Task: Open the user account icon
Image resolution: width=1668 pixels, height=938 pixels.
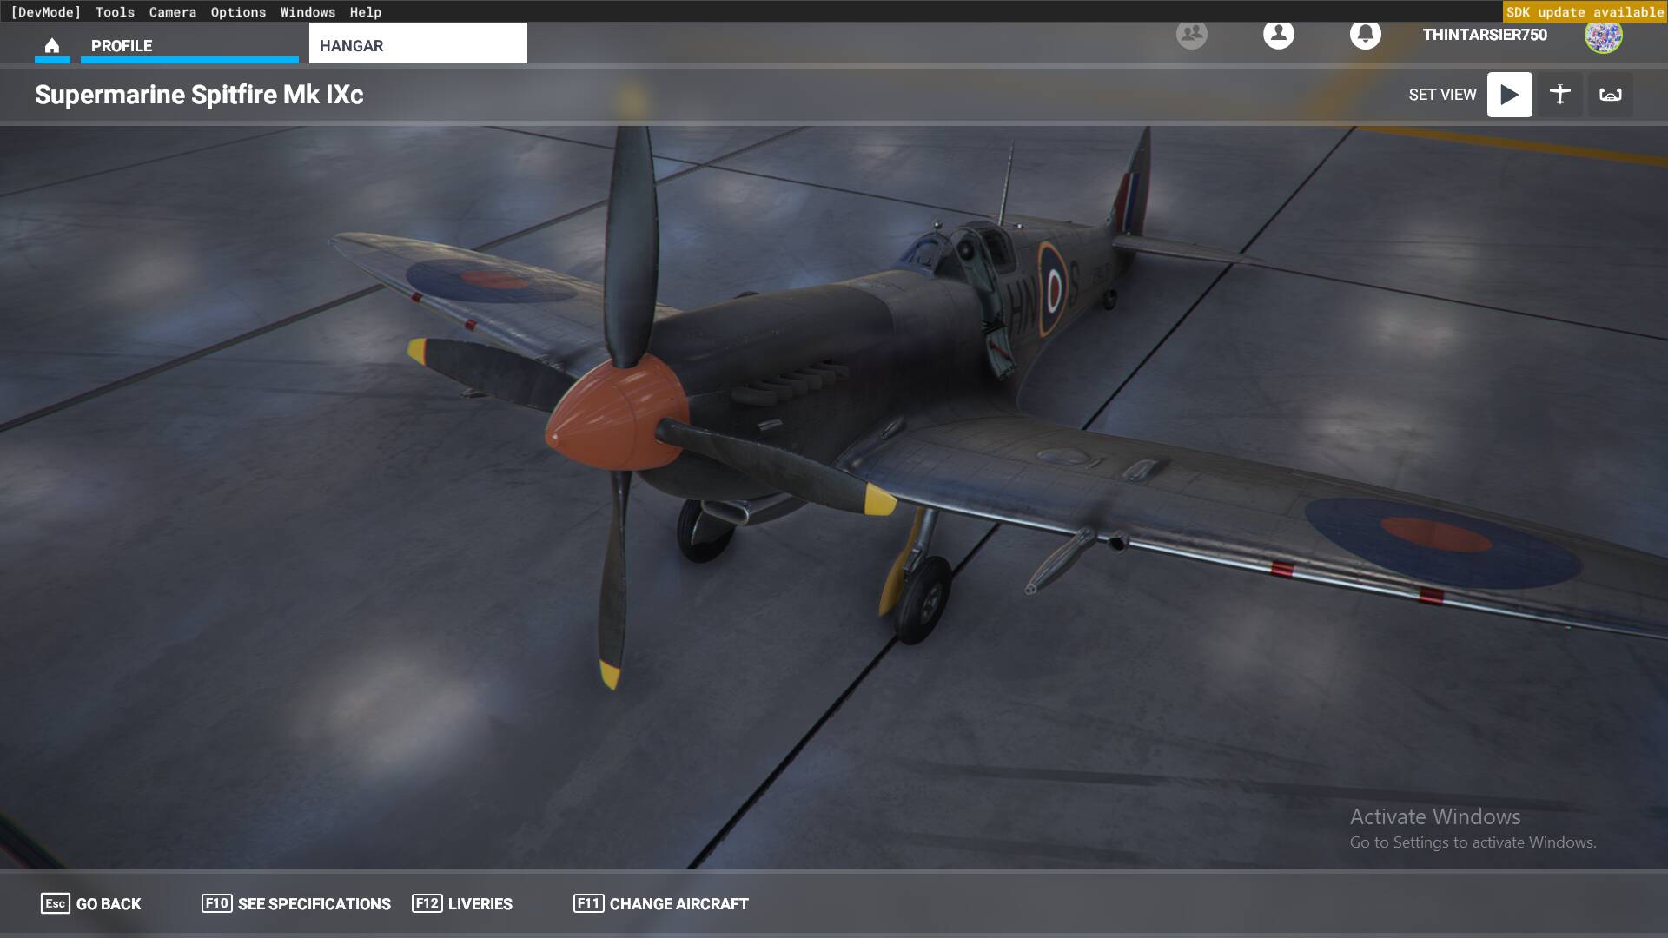Action: pyautogui.click(x=1278, y=35)
